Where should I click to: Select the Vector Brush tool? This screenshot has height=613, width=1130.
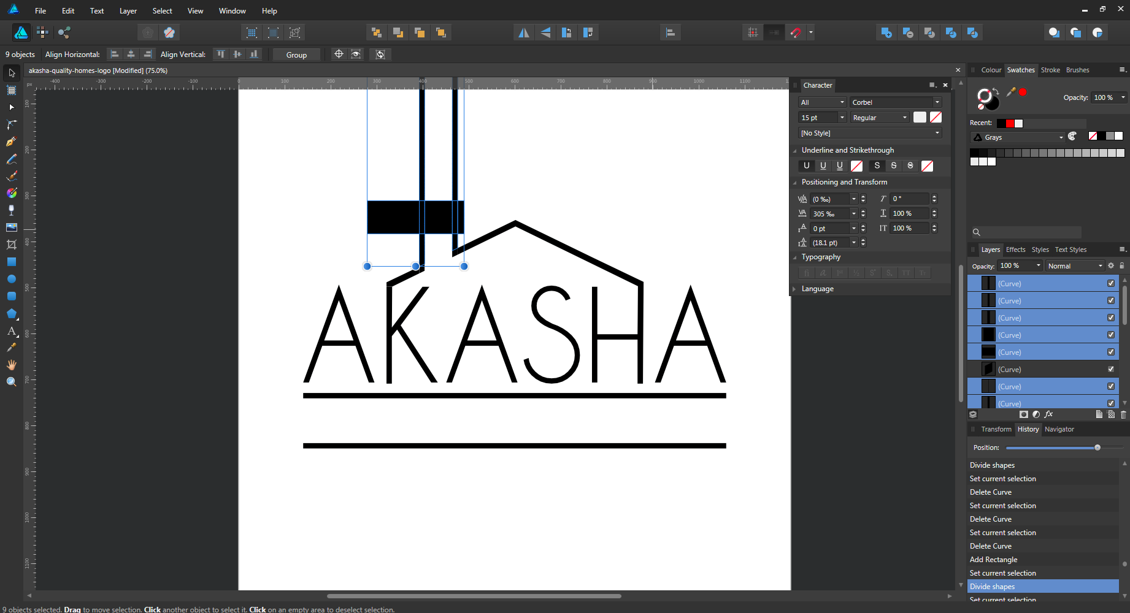[12, 176]
